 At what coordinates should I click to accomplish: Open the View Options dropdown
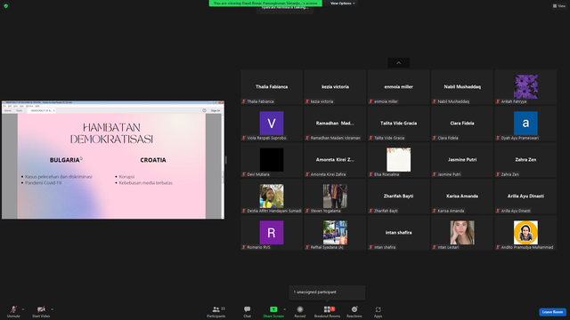342,4
